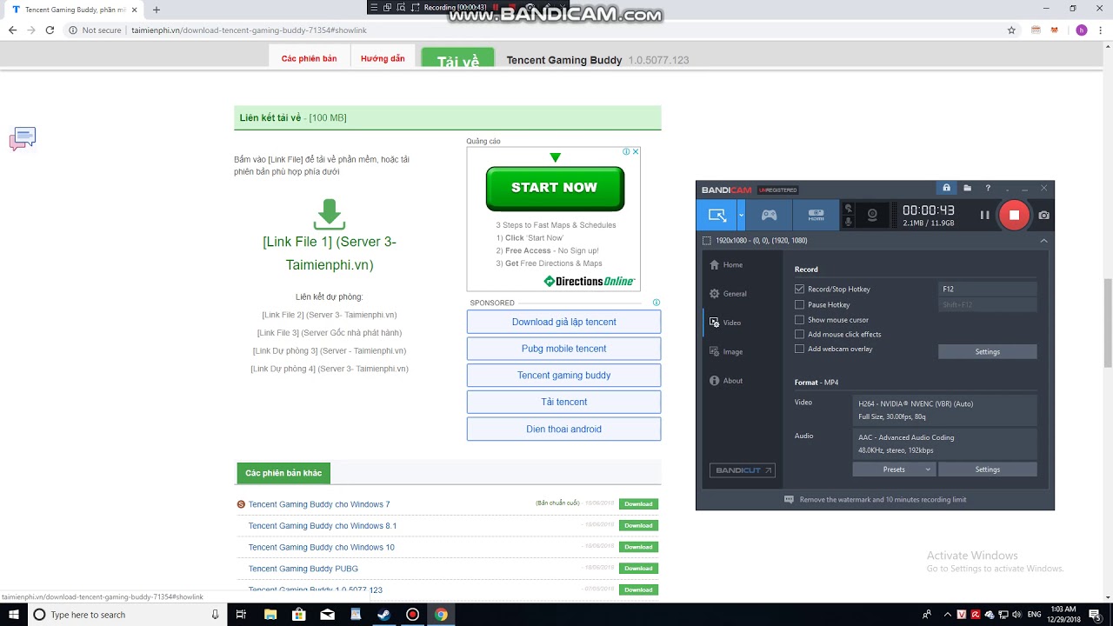
Task: Click the Bandicam lock icon
Action: click(x=946, y=188)
